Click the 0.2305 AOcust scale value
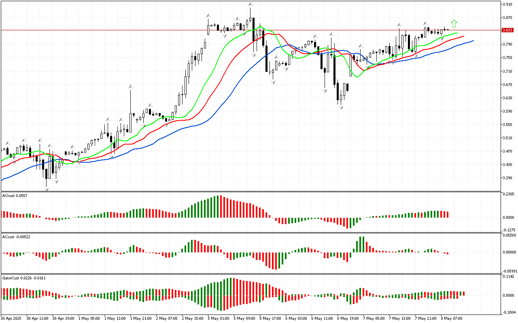This screenshot has height=323, width=518. click(x=508, y=194)
